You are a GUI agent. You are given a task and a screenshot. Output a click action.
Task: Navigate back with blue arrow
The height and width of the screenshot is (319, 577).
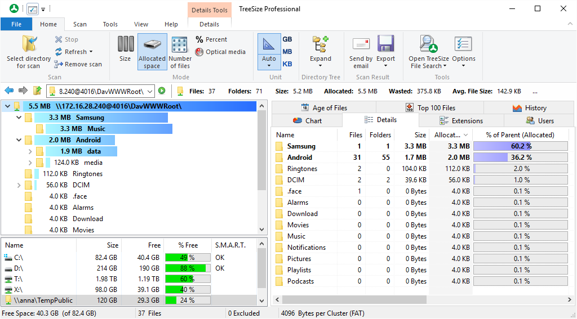[9, 91]
